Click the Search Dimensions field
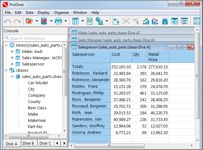Viewport: 203px width, 150px height. coord(35,38)
